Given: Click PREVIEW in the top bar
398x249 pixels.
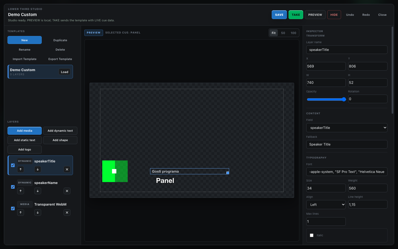Looking at the screenshot, I should (x=315, y=15).
